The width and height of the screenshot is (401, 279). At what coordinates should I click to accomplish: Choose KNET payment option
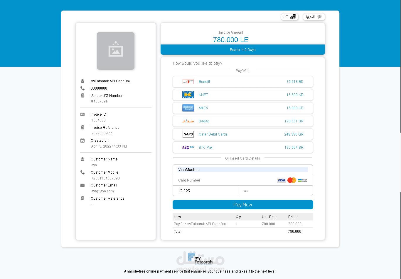pos(243,95)
